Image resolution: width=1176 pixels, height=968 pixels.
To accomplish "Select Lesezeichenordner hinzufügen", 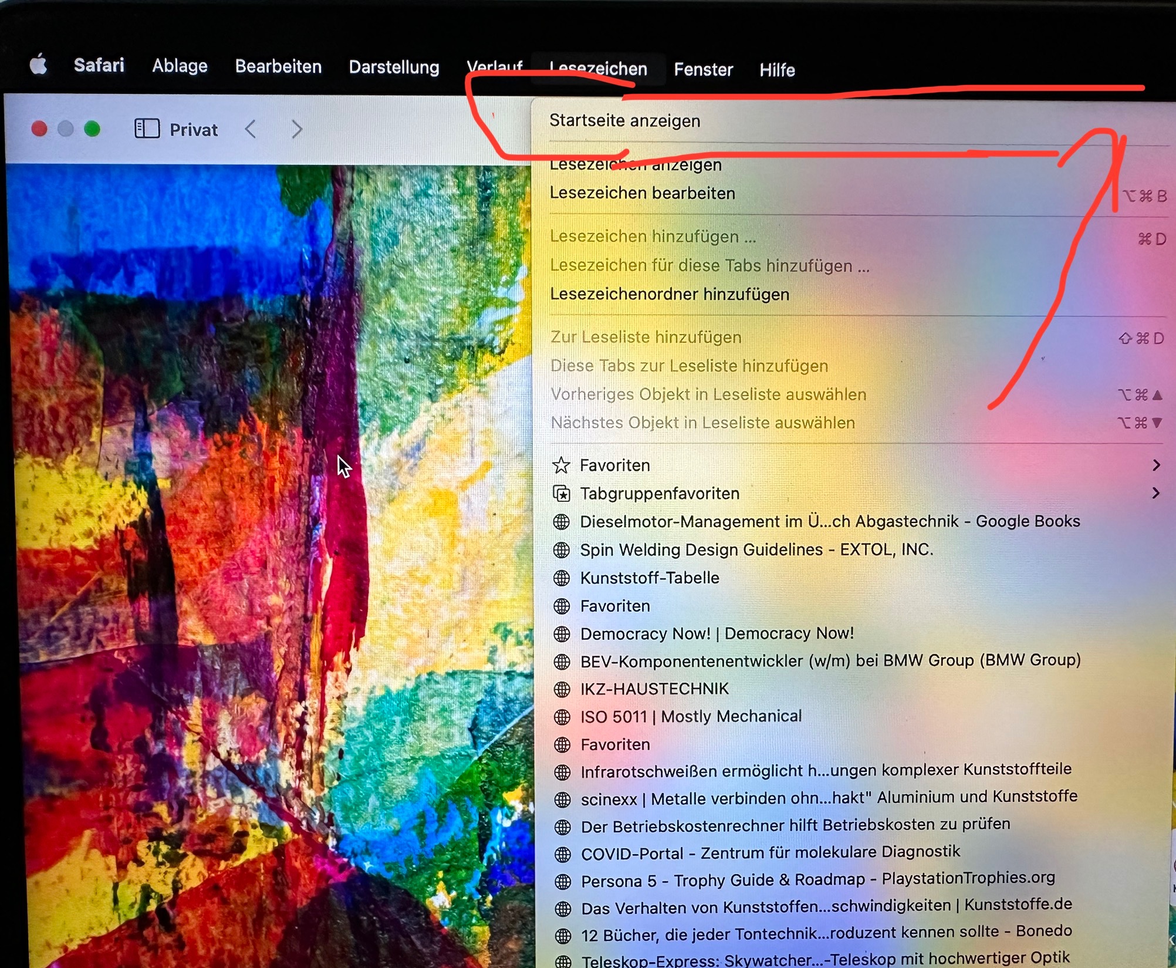I will tap(669, 294).
